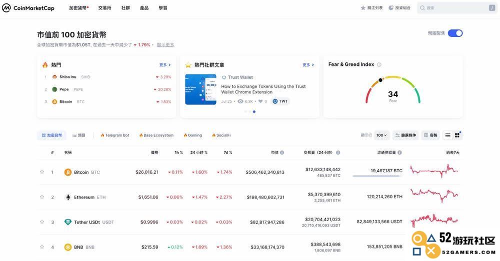Open the 學習 navigation menu
The width and height of the screenshot is (500, 261).
[x=163, y=8]
